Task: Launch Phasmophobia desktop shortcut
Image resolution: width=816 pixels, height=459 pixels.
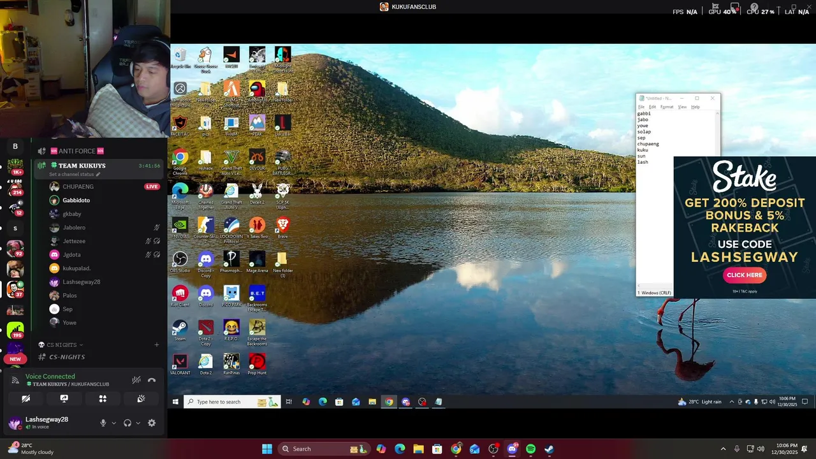Action: tap(231, 262)
